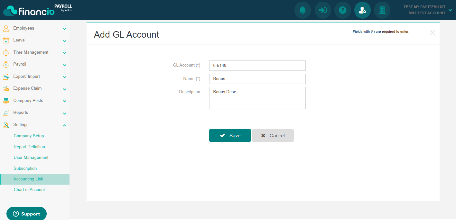Expand the Reports menu chevron

pyautogui.click(x=64, y=113)
